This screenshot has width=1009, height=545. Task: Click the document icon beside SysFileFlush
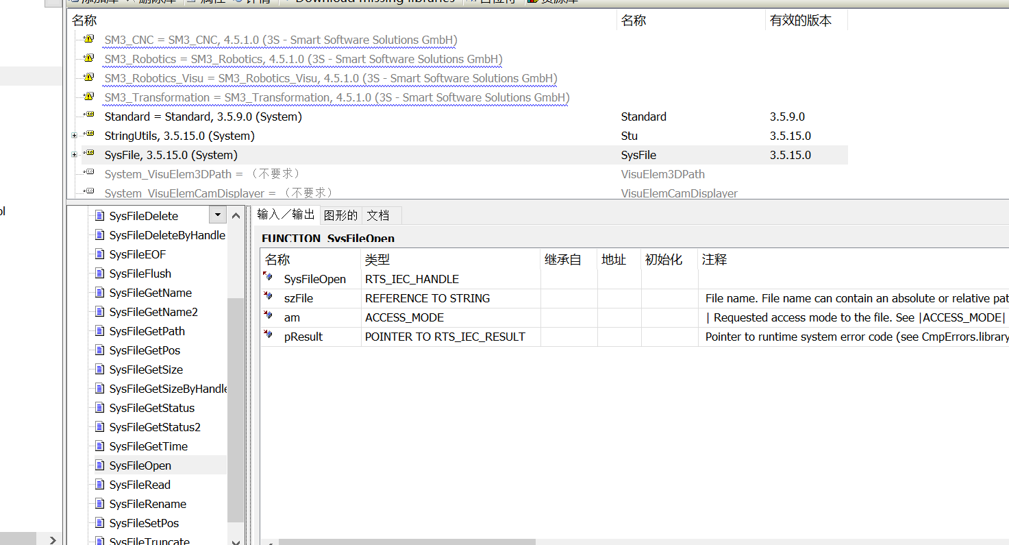point(101,274)
